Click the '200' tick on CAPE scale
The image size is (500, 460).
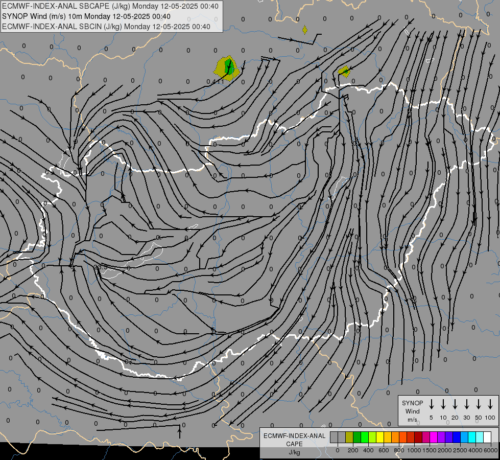[x=353, y=450]
